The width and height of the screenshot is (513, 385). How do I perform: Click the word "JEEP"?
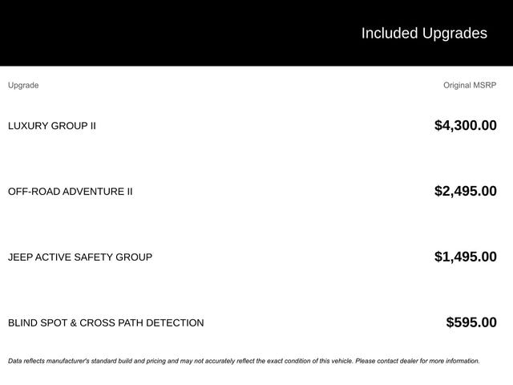[x=20, y=257]
